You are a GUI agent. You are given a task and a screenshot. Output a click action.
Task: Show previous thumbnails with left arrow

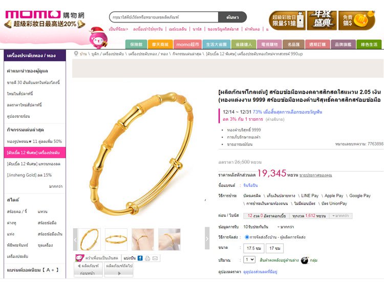click(x=75, y=239)
